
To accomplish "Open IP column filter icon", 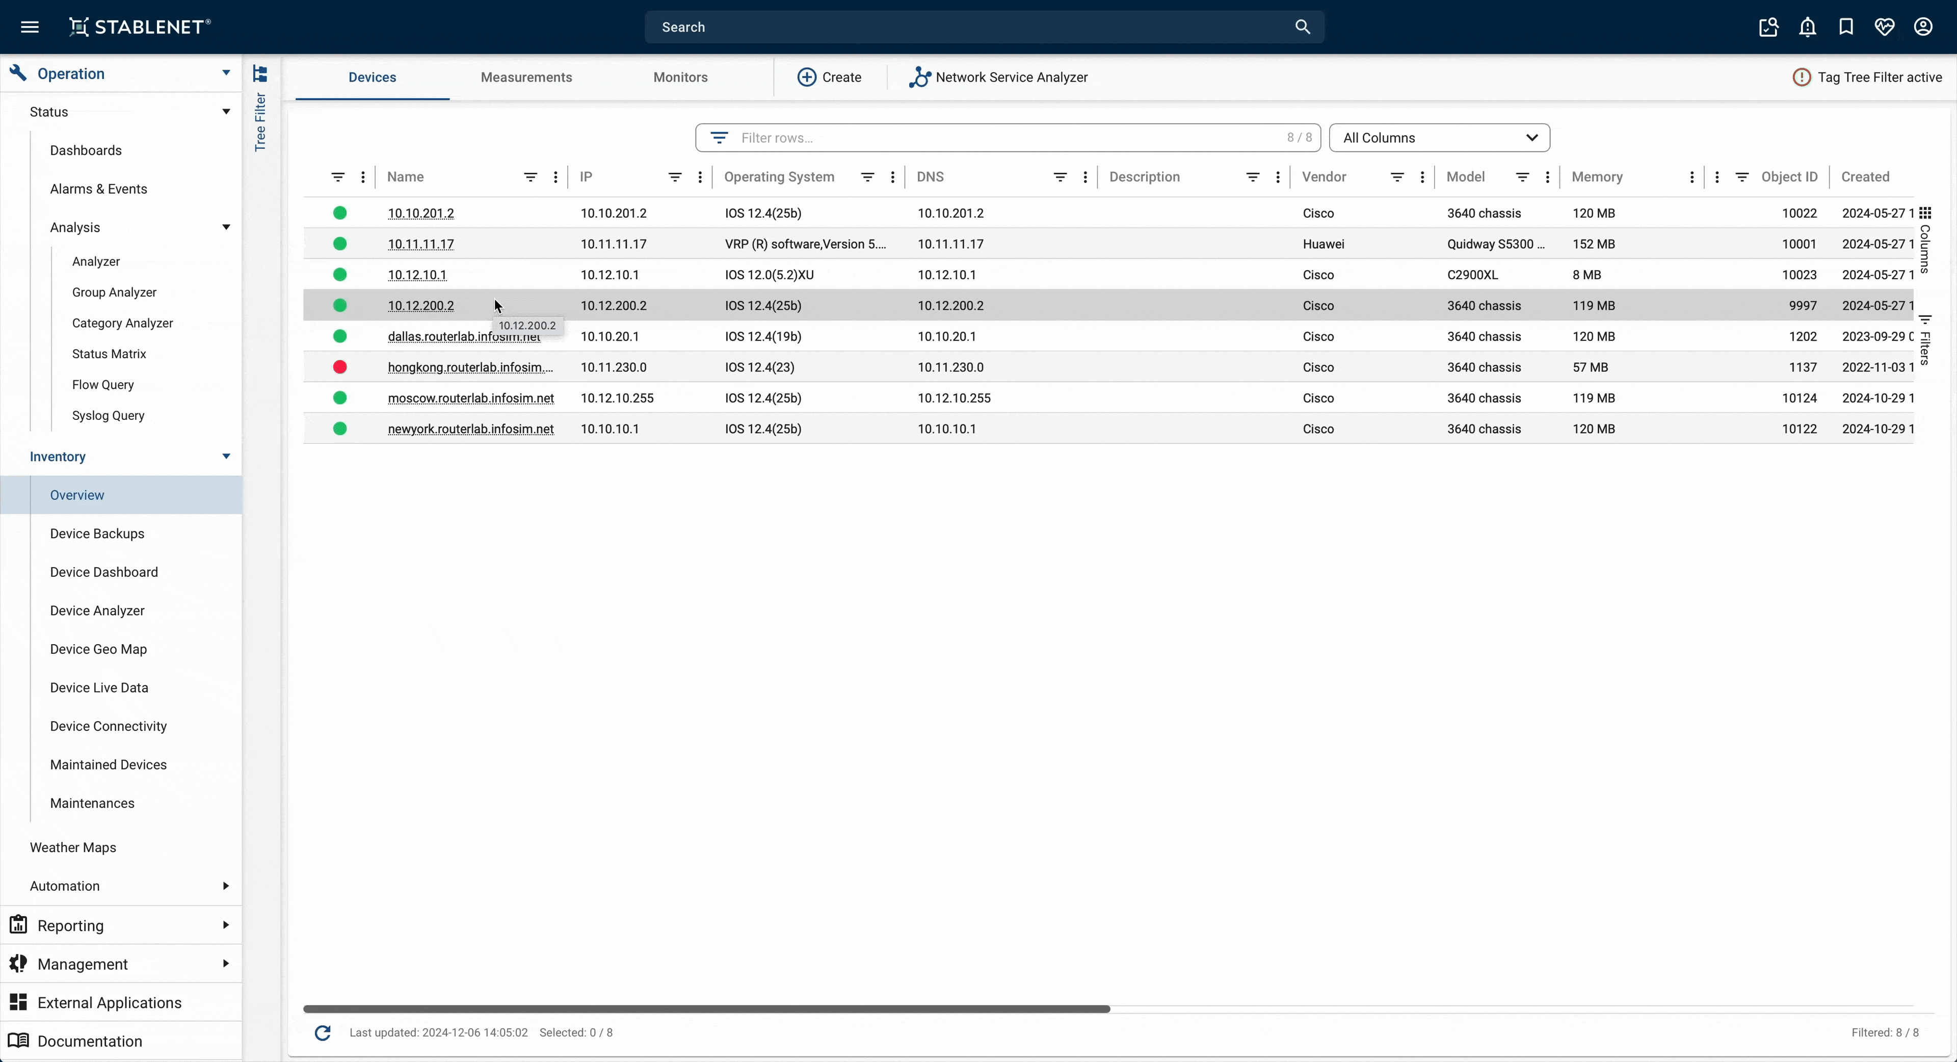I will coord(675,177).
